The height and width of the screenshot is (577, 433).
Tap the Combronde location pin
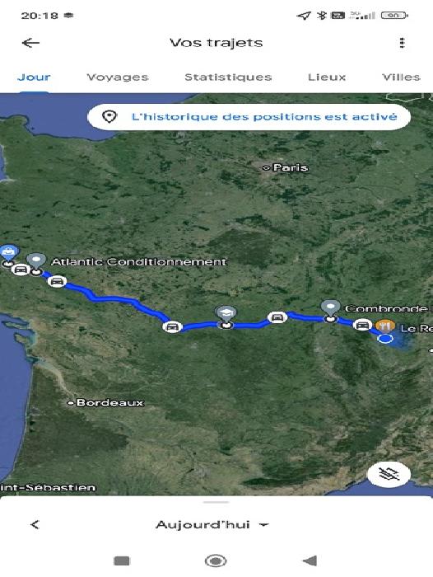[330, 307]
